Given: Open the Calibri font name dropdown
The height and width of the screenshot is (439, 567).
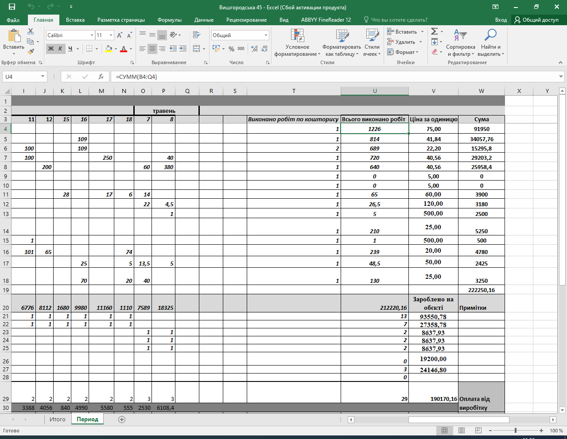Looking at the screenshot, I should coord(92,35).
